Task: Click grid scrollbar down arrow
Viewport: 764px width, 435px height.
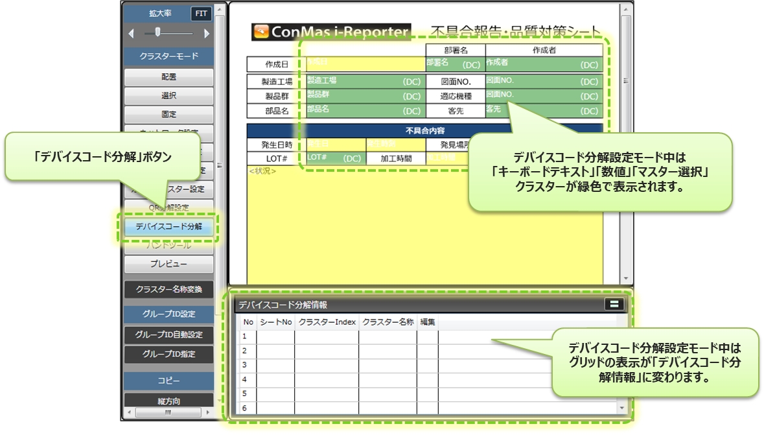Action: click(621, 408)
